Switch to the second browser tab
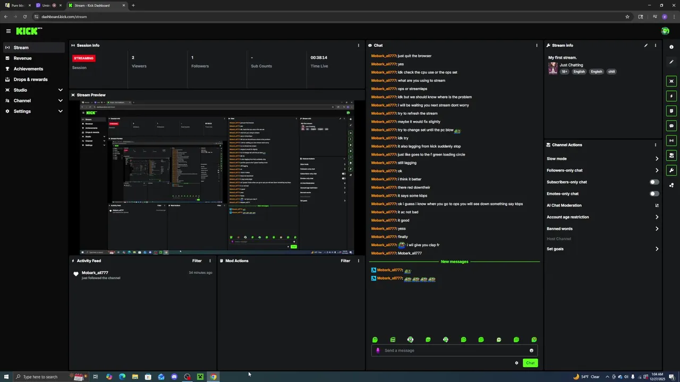Viewport: 680px width, 382px height. click(48, 5)
